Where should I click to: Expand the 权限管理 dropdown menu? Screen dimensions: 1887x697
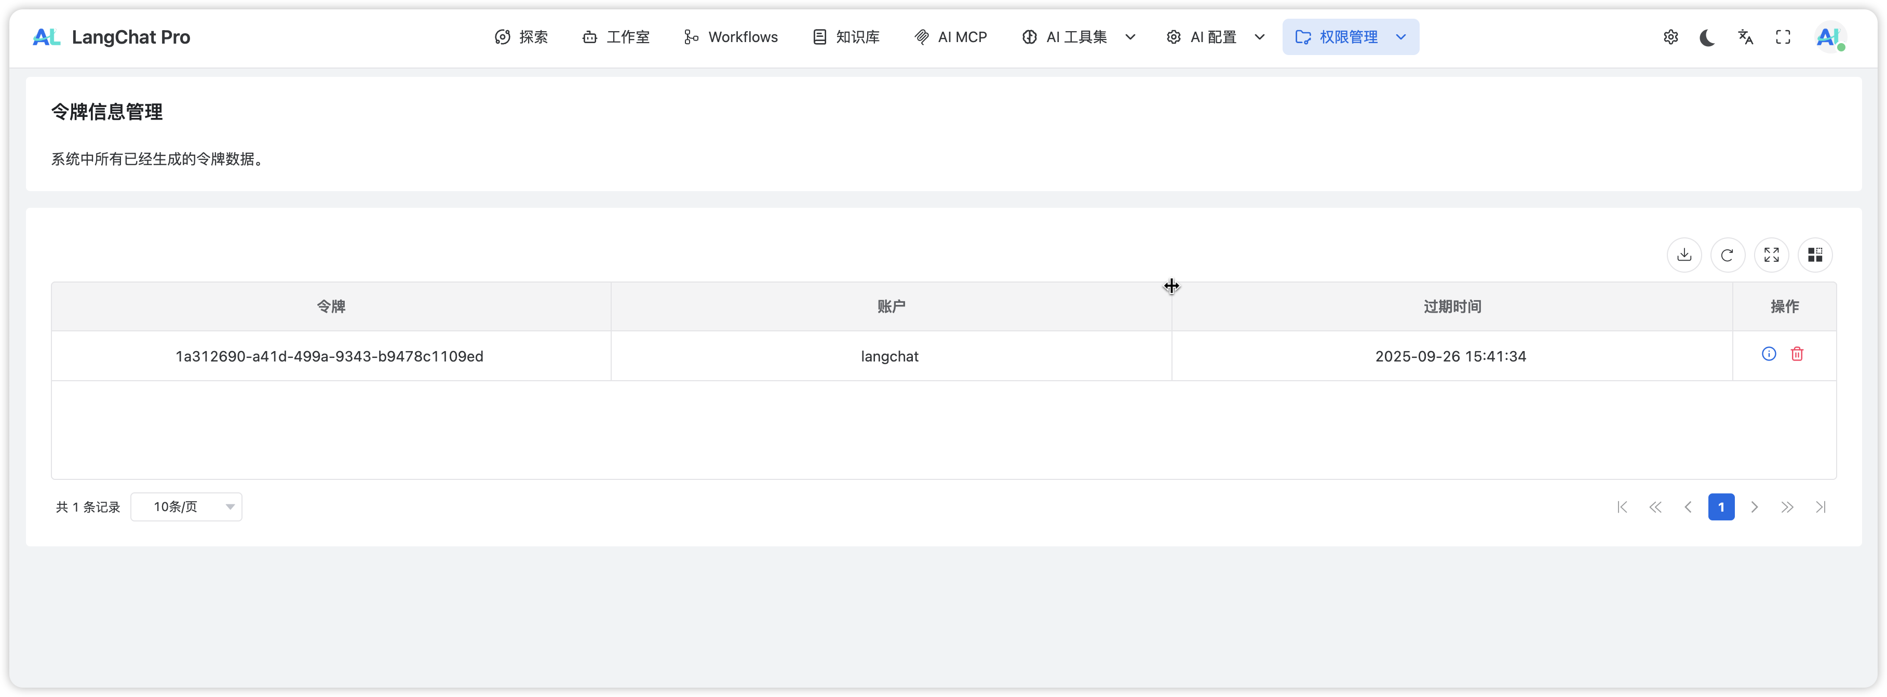[1350, 37]
